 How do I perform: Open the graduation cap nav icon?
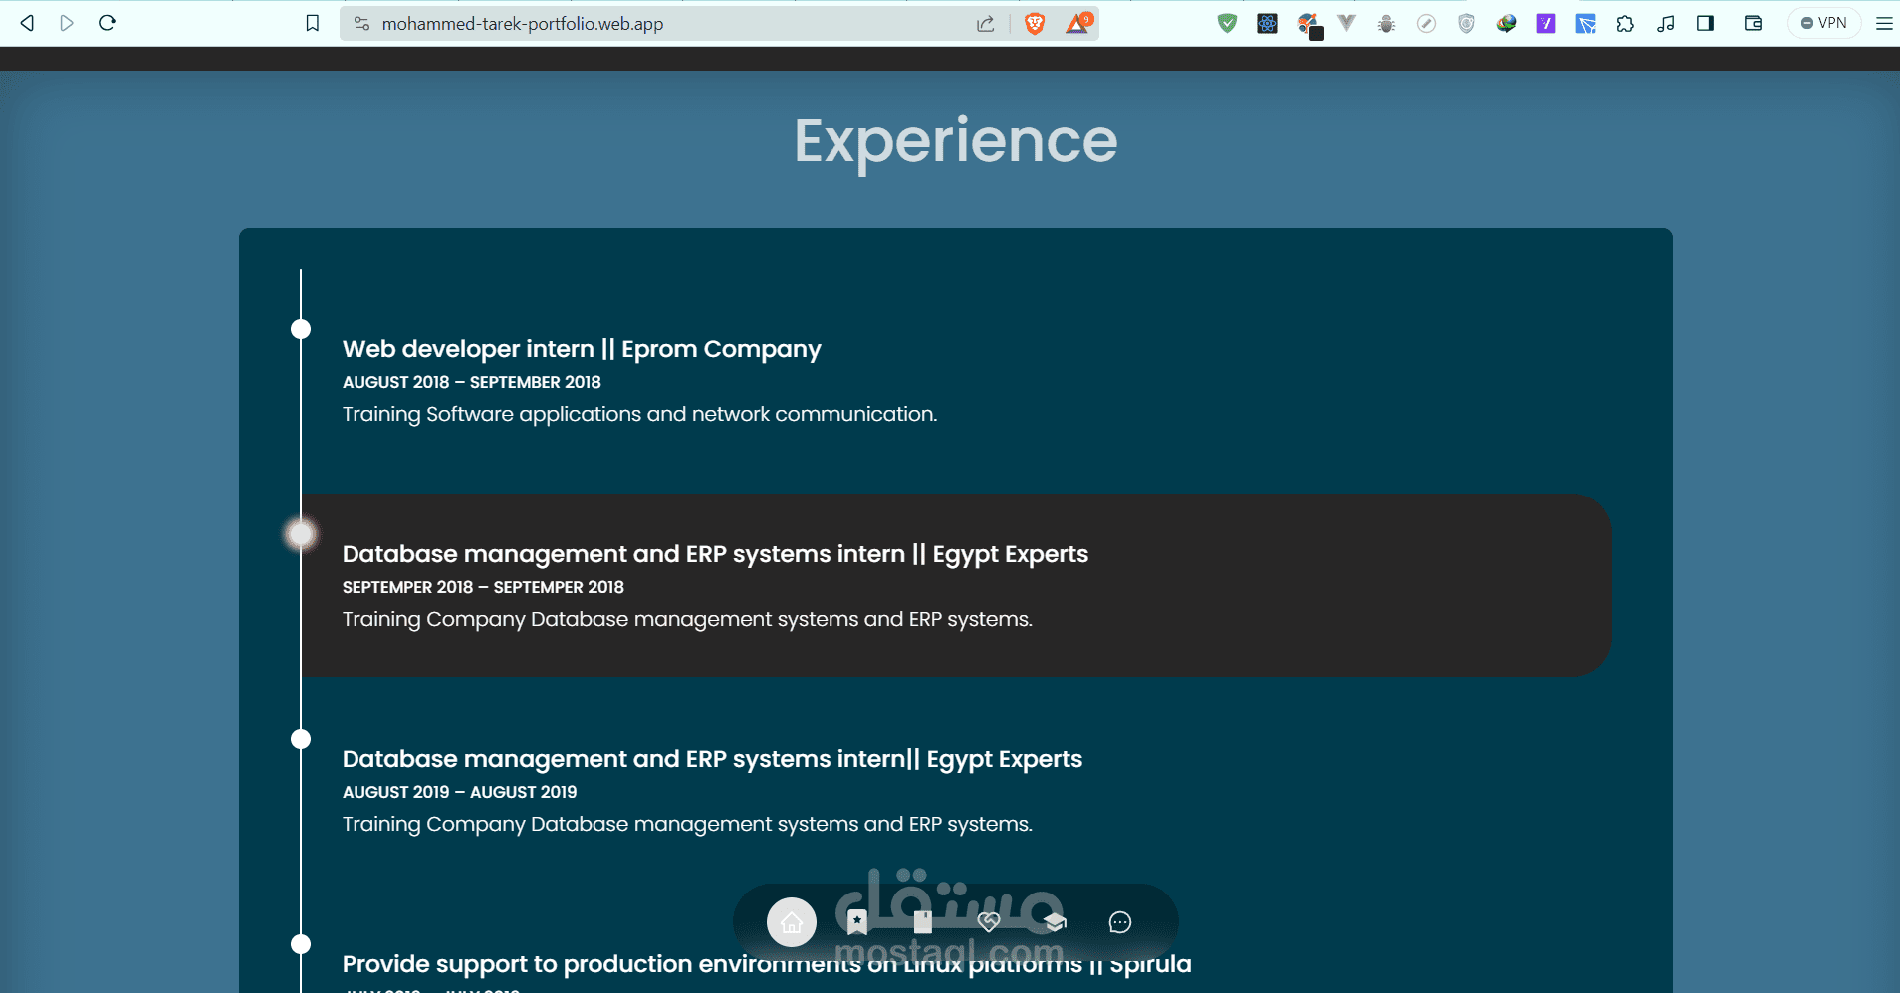(1055, 922)
